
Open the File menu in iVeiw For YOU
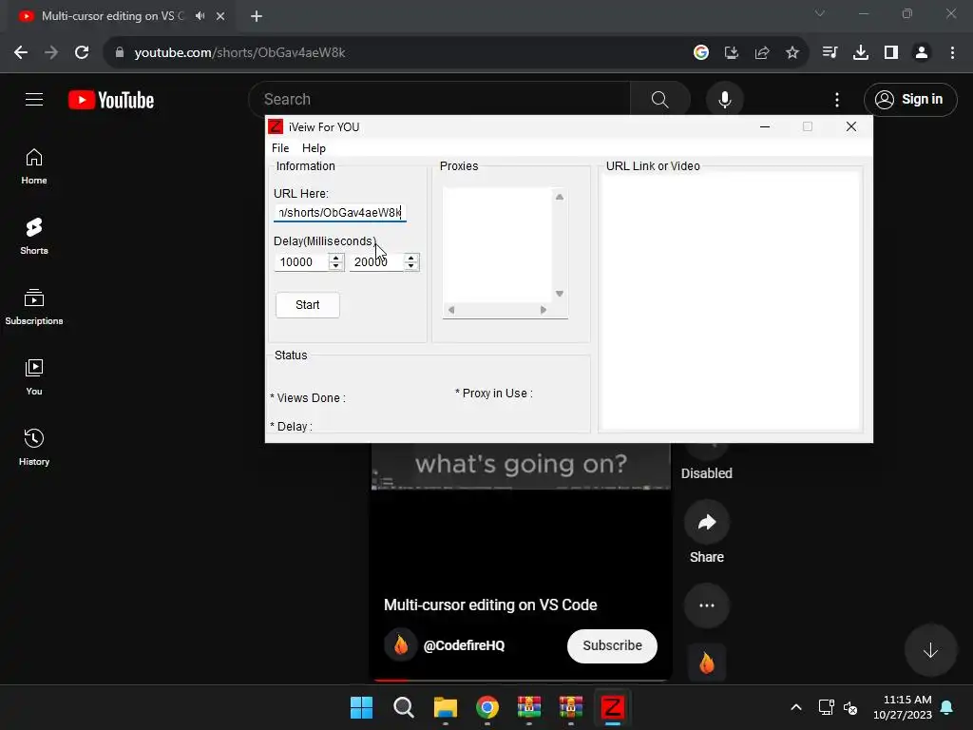[280, 147]
